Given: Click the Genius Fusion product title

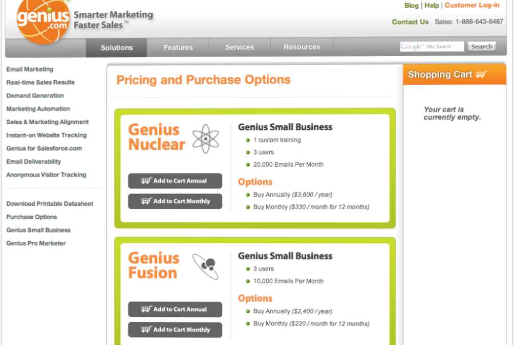Looking at the screenshot, I should point(154,265).
